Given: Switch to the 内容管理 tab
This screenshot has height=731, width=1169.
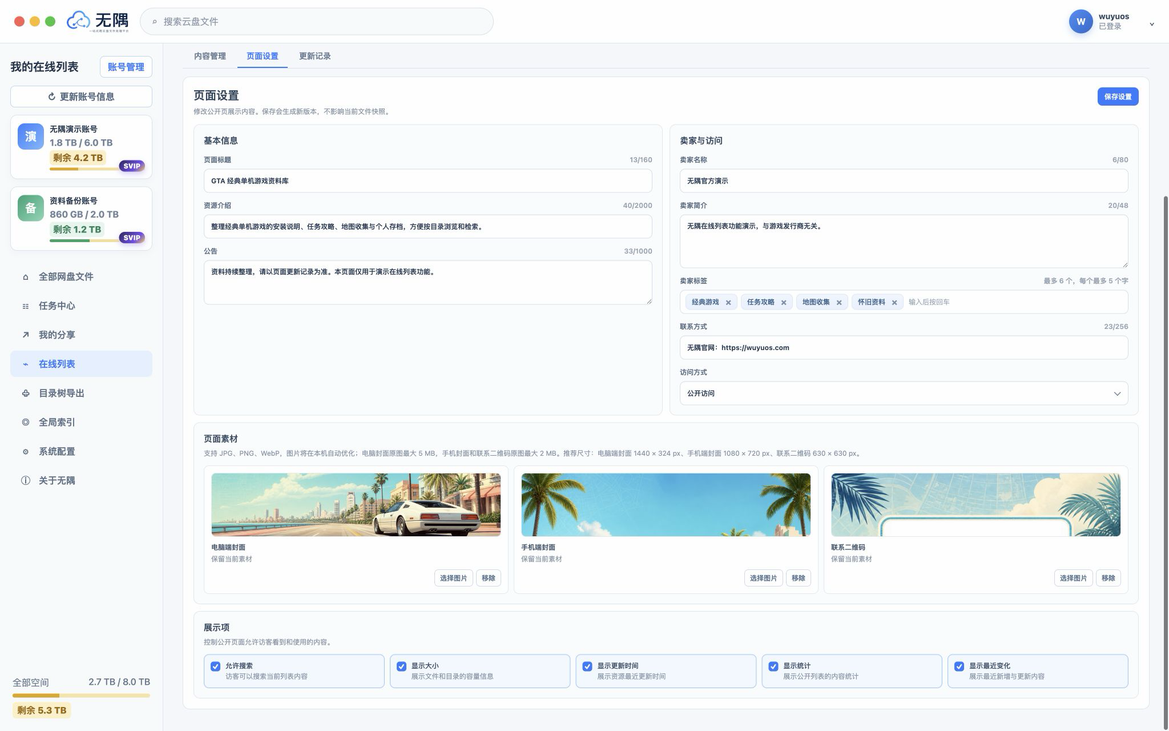Looking at the screenshot, I should pos(210,56).
